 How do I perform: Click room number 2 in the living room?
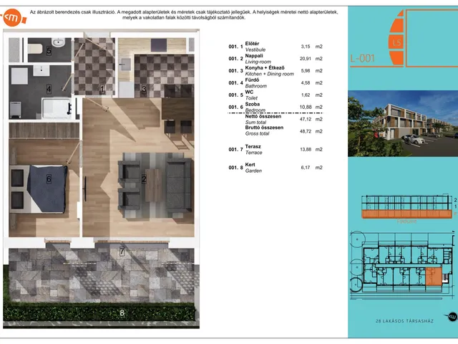pyautogui.click(x=144, y=179)
